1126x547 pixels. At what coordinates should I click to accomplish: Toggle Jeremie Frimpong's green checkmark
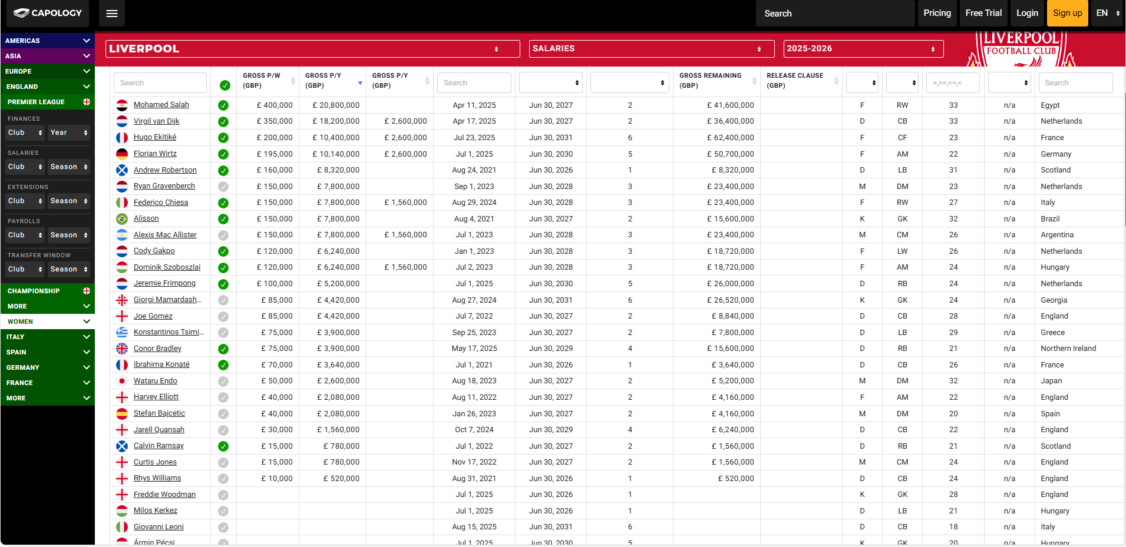tap(223, 284)
